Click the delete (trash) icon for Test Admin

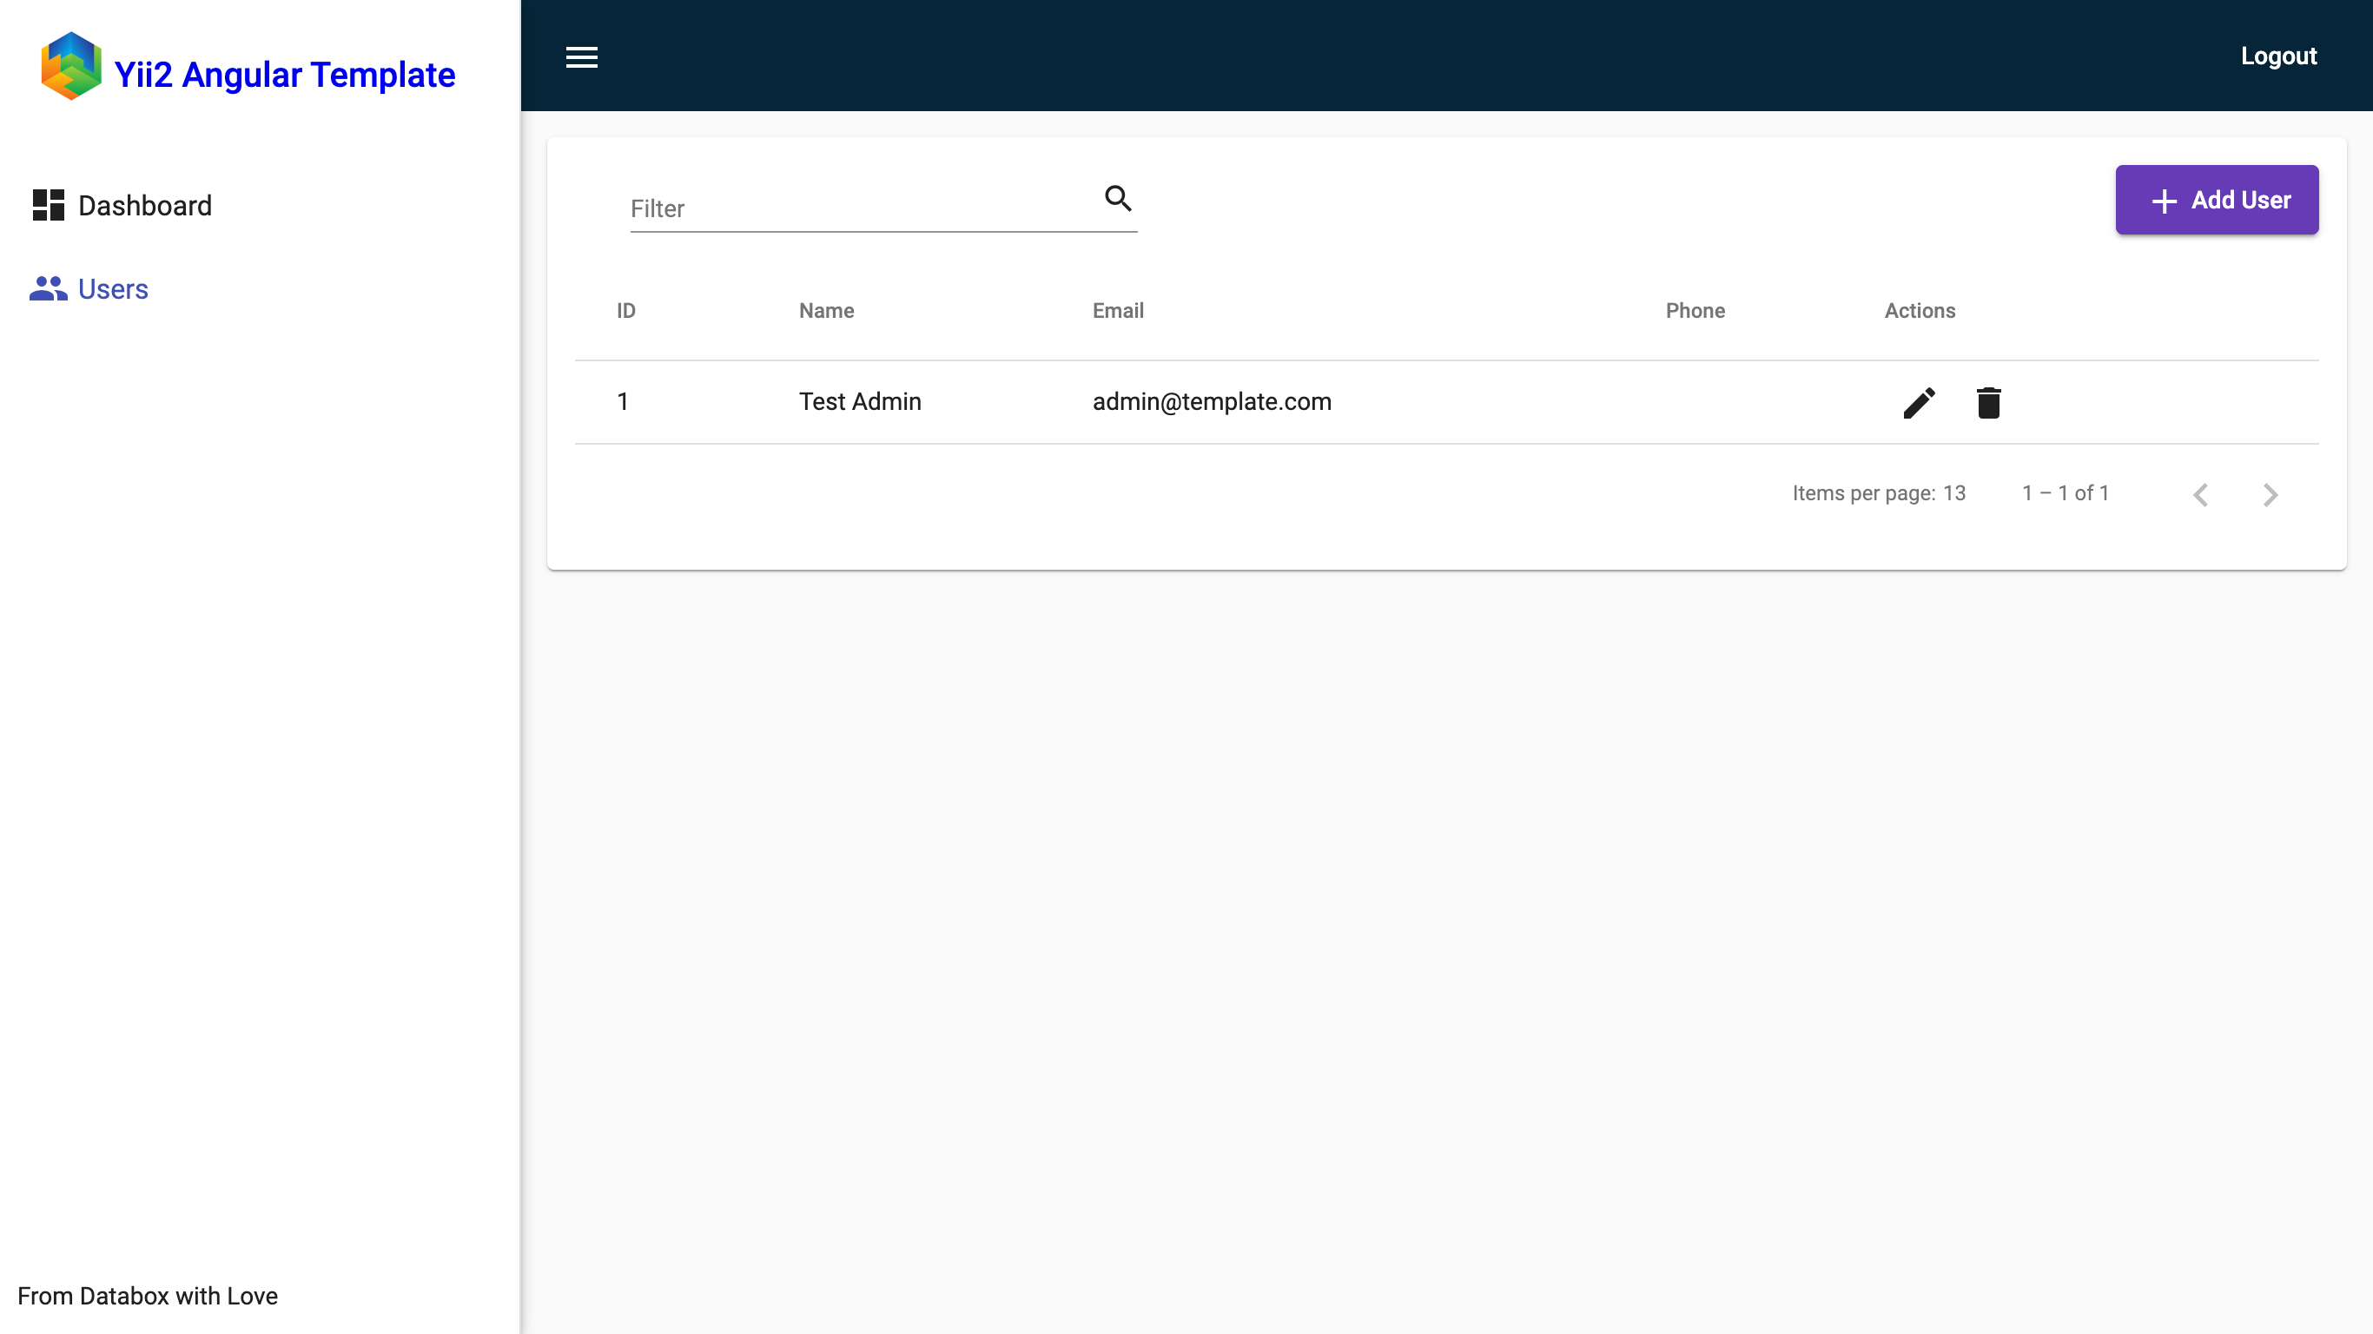coord(1988,402)
